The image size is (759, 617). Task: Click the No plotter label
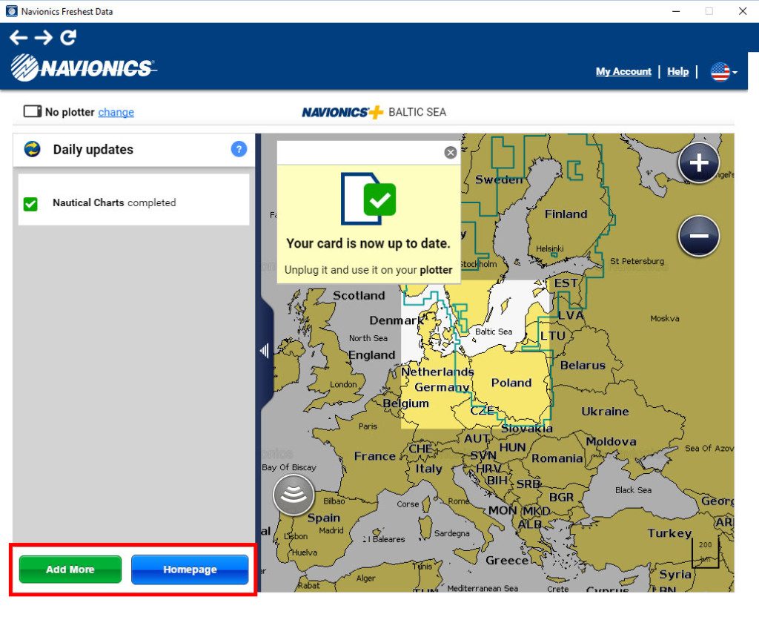(70, 113)
